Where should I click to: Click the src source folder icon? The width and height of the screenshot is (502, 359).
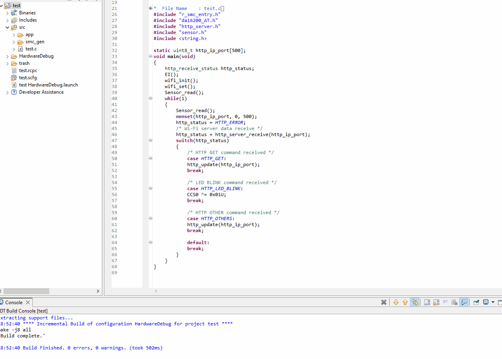pos(14,27)
